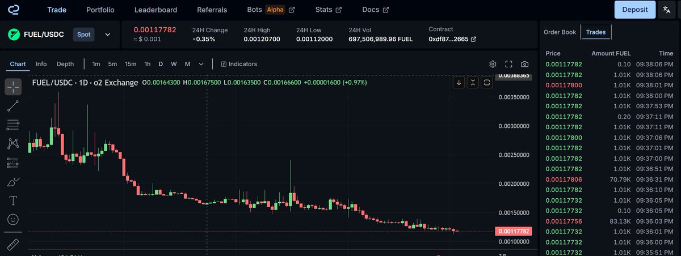This screenshot has width=681, height=256.
Task: Click the FUEL token logo
Action: (x=14, y=35)
